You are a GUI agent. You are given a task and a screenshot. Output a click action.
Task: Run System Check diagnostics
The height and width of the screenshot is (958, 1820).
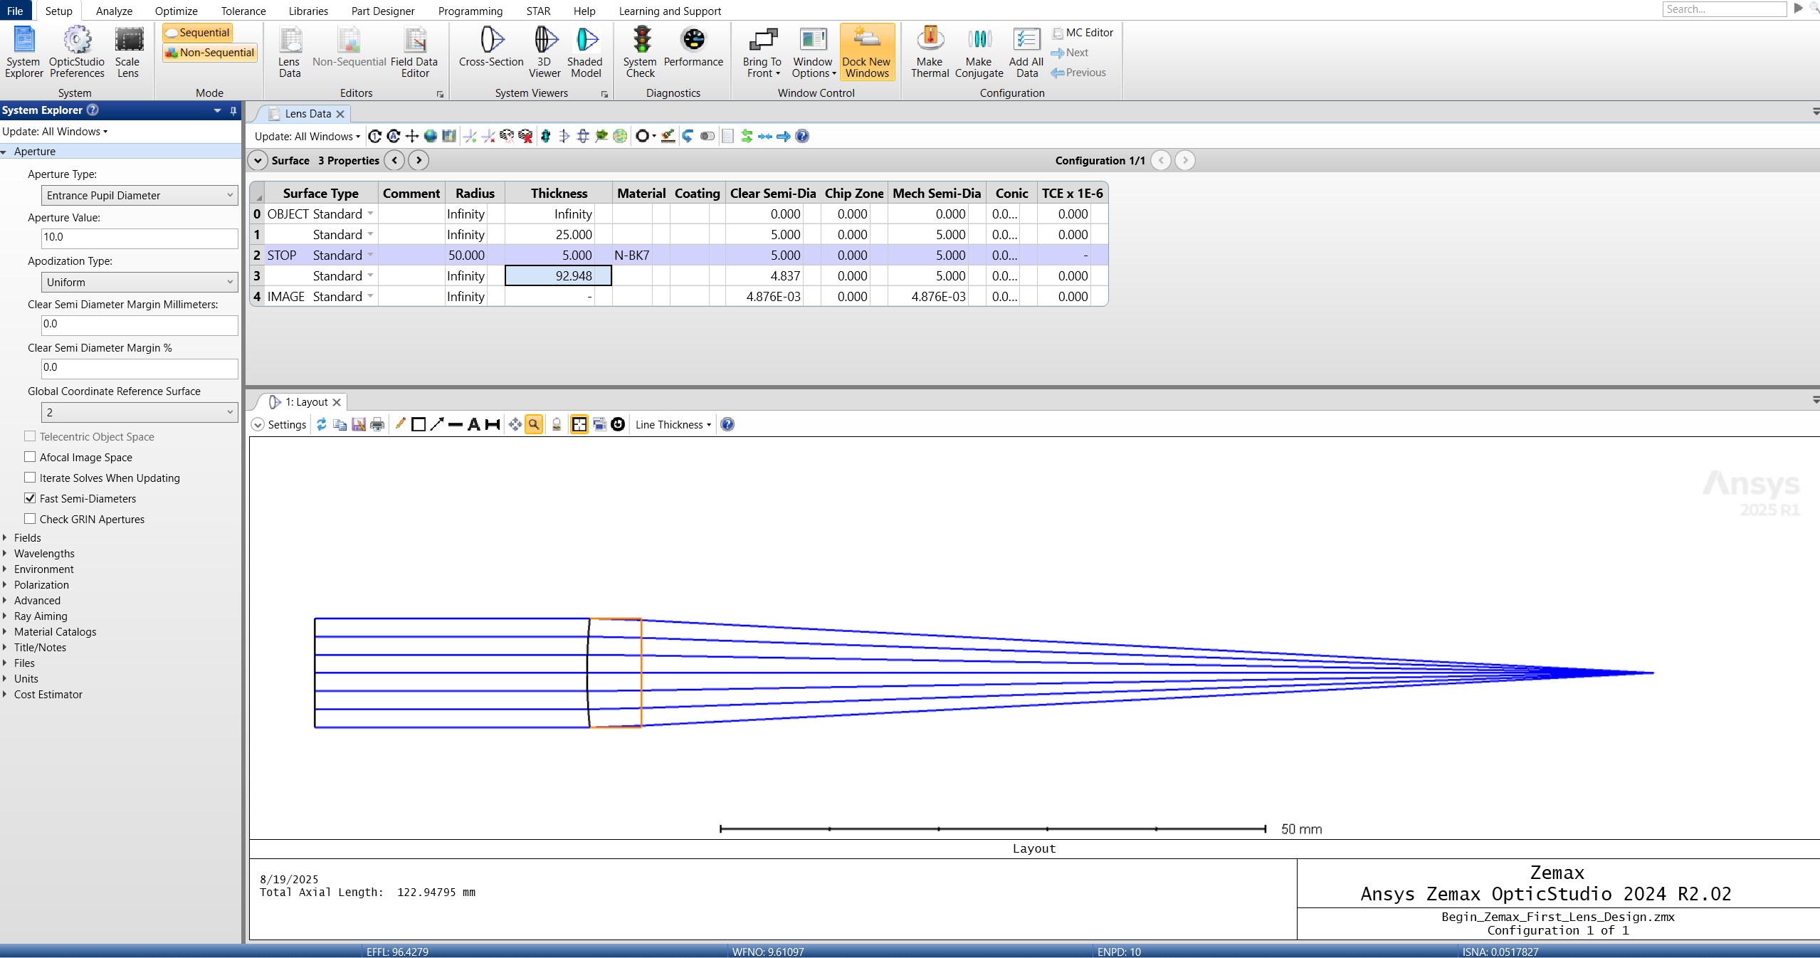coord(640,50)
